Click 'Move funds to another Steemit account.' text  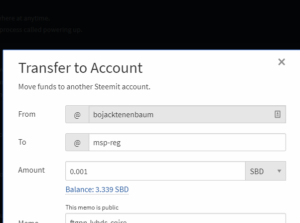[x=84, y=87]
